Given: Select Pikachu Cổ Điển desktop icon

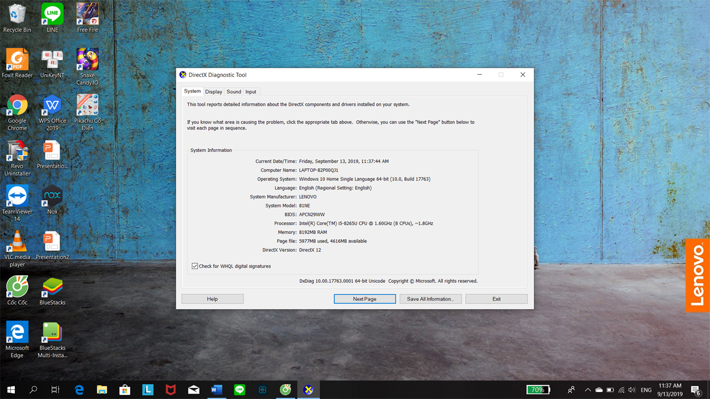Looking at the screenshot, I should coord(87,112).
